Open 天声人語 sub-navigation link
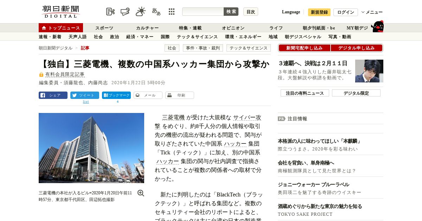 77,36
